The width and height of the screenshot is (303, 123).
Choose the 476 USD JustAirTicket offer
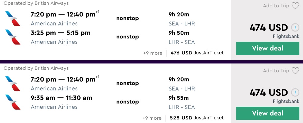pos(197,53)
